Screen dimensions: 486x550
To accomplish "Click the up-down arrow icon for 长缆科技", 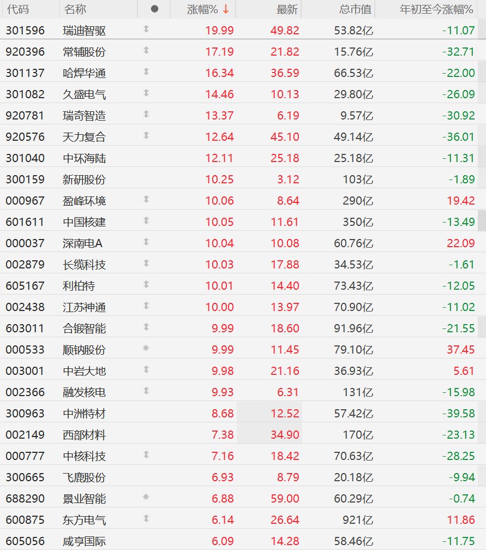I will click(146, 263).
